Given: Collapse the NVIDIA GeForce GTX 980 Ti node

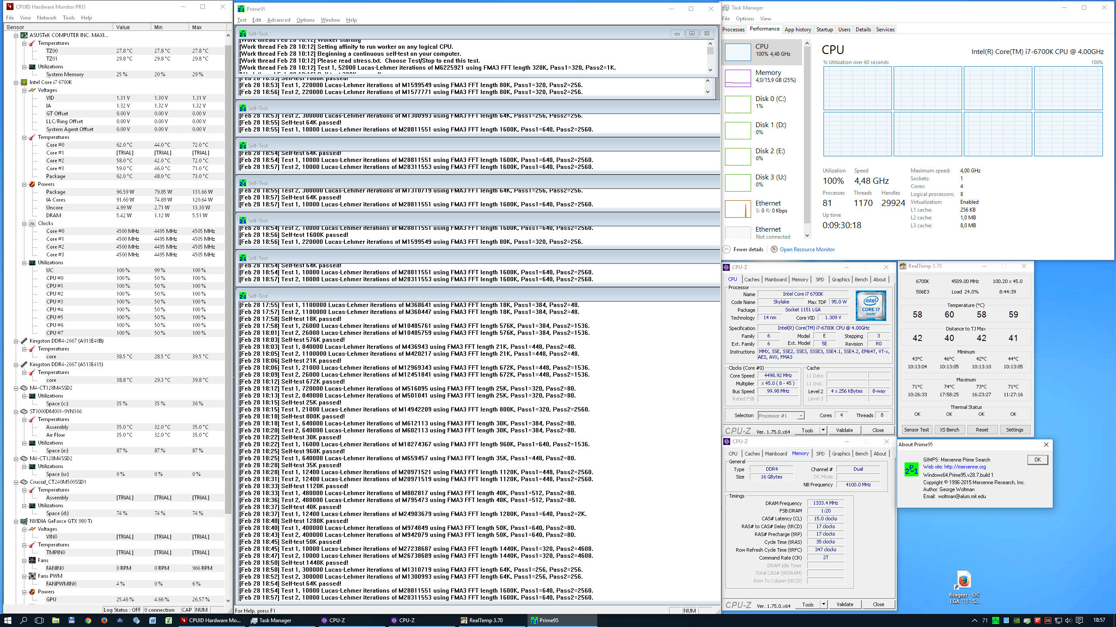Looking at the screenshot, I should [16, 521].
